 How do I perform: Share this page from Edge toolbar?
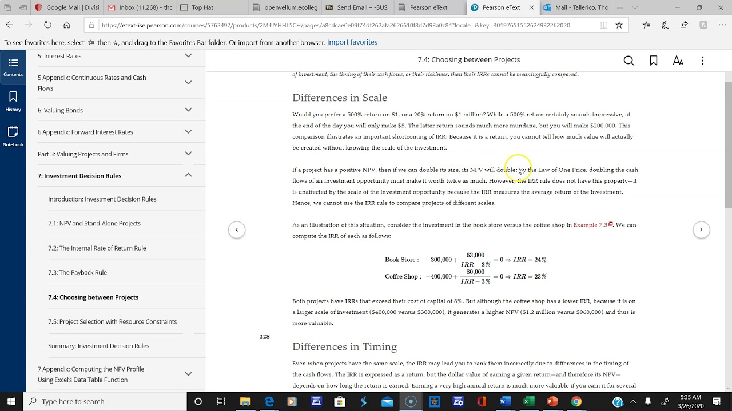684,25
